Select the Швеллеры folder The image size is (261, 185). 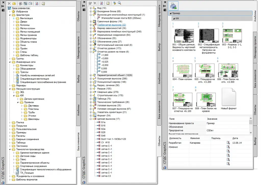tap(34, 119)
